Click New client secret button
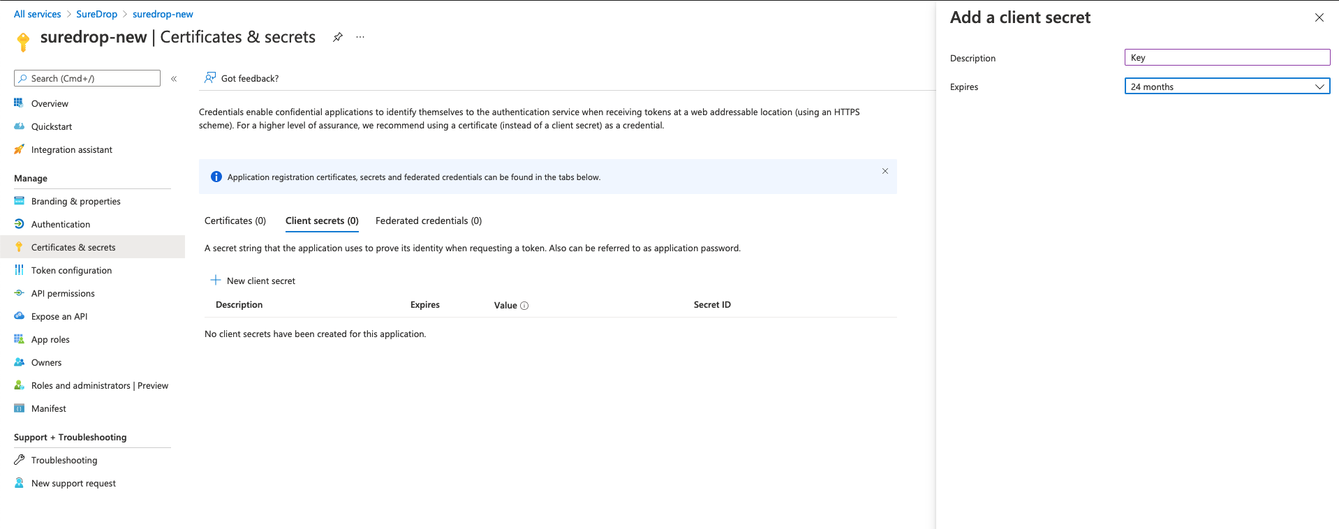The height and width of the screenshot is (529, 1339). [x=253, y=281]
